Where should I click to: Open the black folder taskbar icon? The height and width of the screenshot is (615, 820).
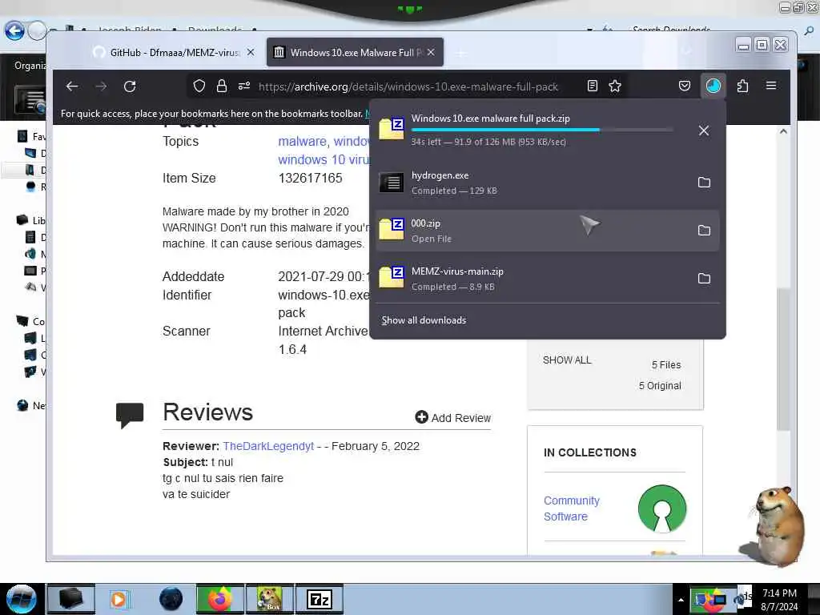pos(71,599)
